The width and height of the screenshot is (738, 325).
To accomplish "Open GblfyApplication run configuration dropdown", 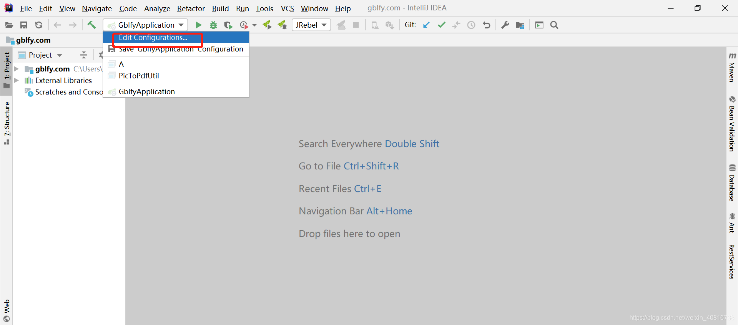I will [146, 25].
